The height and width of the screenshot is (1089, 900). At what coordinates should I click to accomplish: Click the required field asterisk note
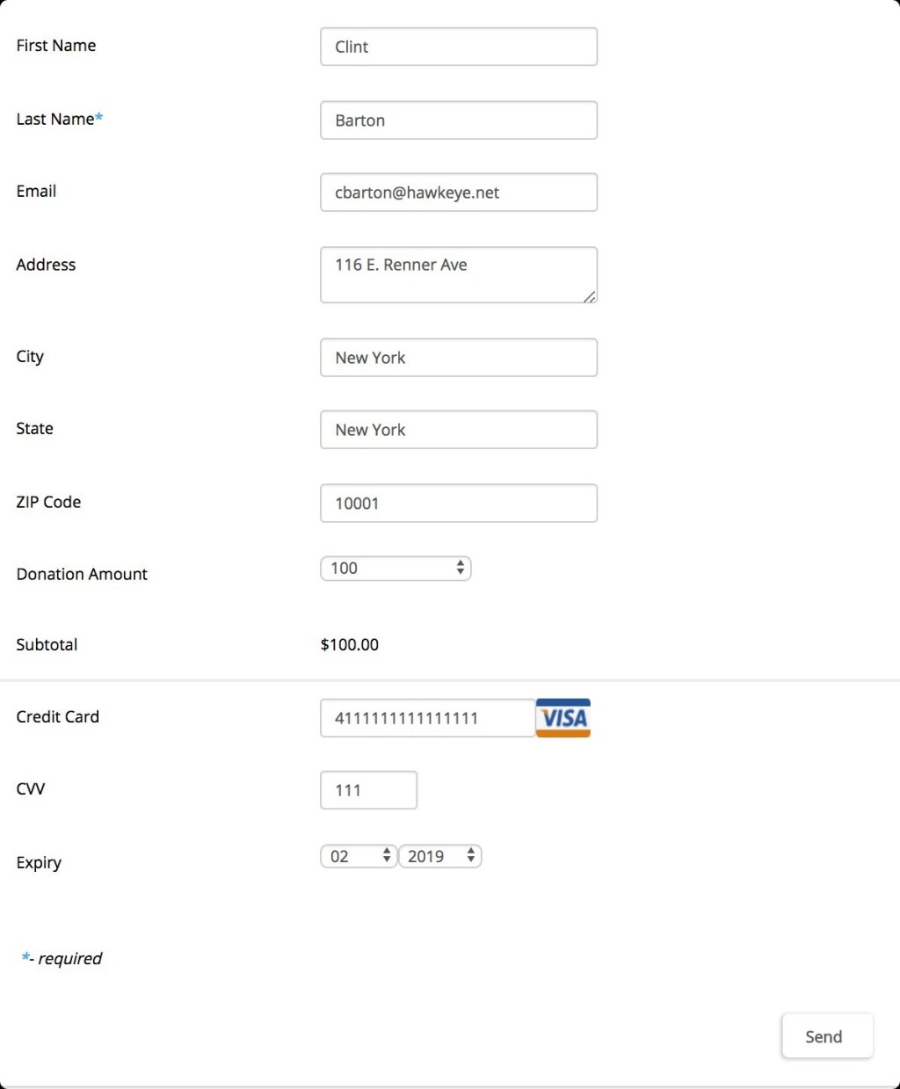point(62,958)
